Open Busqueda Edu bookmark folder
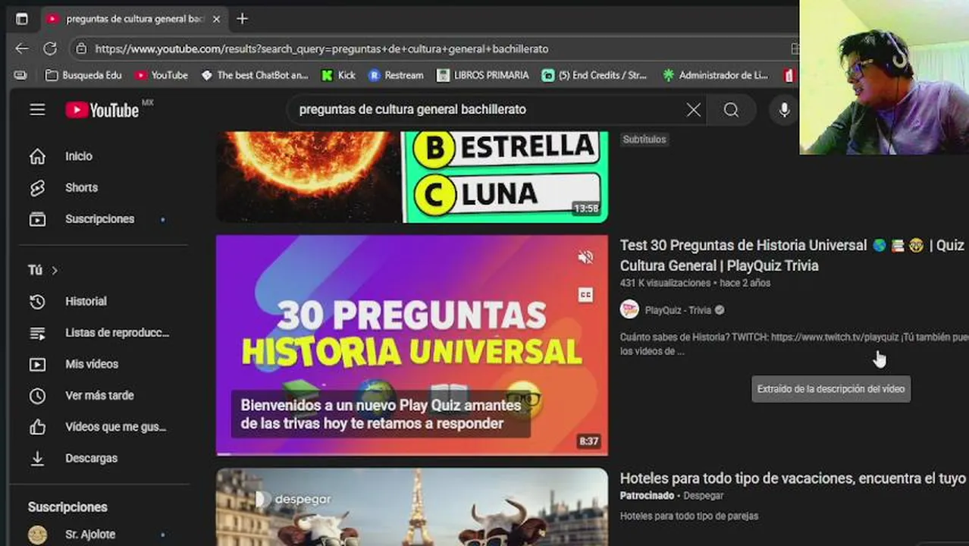This screenshot has width=969, height=546. [x=83, y=75]
